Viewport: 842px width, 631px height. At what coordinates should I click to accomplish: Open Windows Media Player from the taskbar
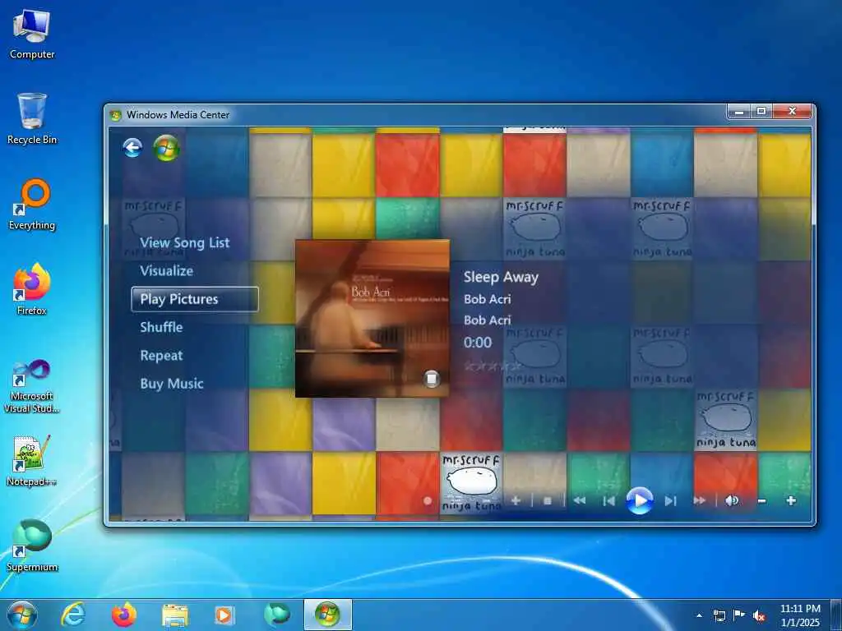click(x=224, y=615)
